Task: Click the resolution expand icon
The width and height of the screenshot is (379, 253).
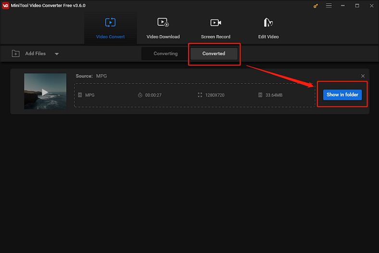Action: 200,95
